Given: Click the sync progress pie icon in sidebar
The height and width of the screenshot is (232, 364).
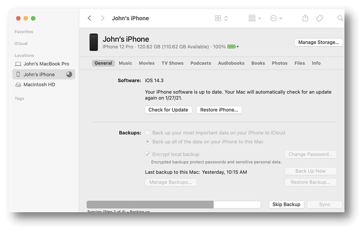Looking at the screenshot, I should tap(69, 74).
